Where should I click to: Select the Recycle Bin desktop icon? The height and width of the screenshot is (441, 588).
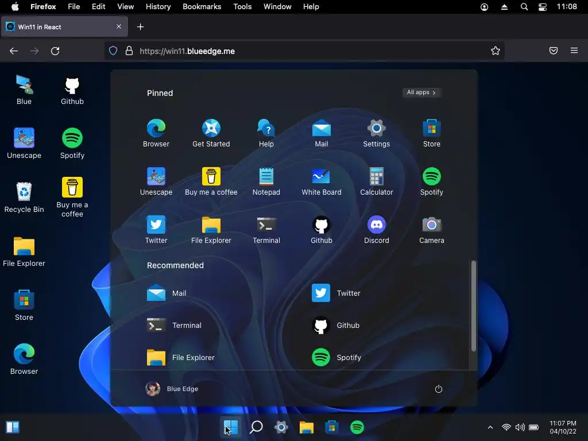click(x=24, y=198)
